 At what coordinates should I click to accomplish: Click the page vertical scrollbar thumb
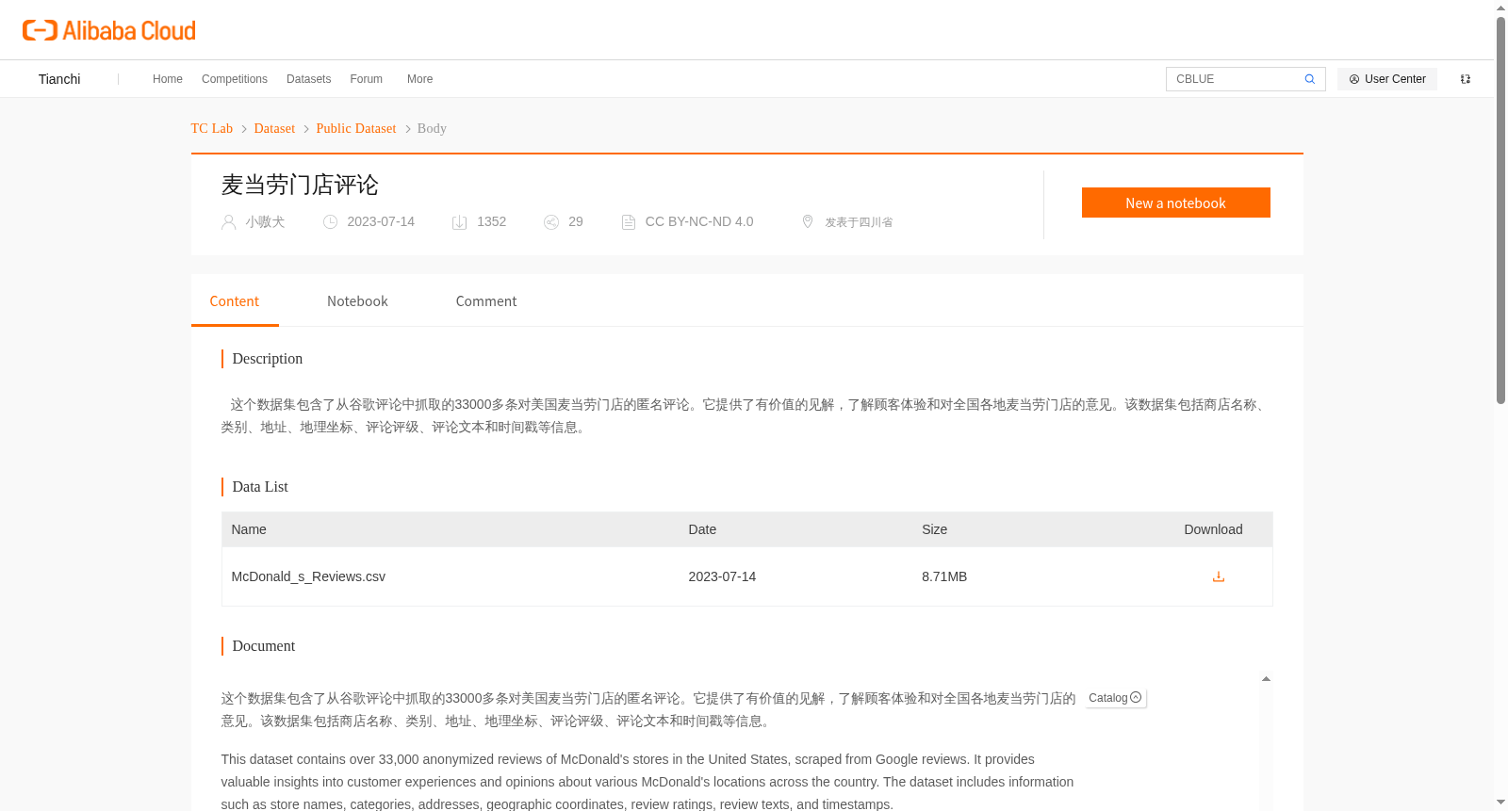coord(1501,210)
